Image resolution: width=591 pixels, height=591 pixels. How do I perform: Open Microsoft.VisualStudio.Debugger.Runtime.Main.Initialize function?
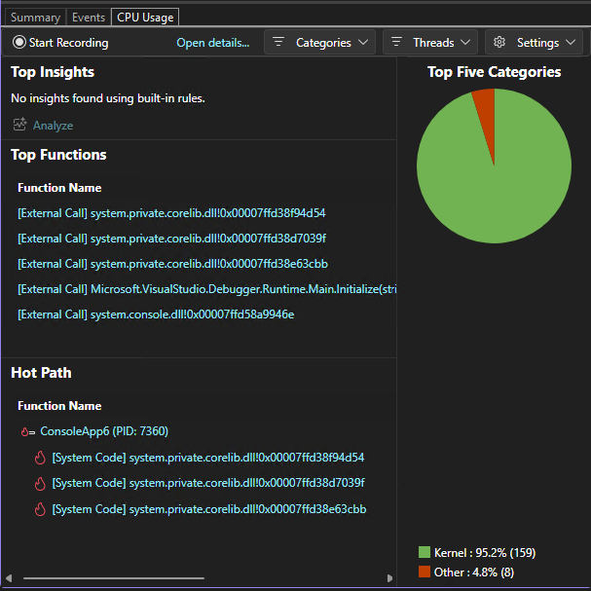pyautogui.click(x=206, y=289)
